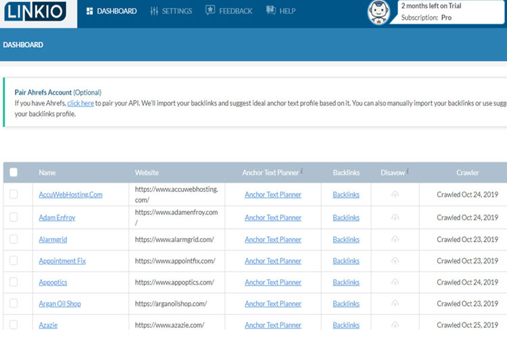Open Backlinks for Appointment Fix

346,261
